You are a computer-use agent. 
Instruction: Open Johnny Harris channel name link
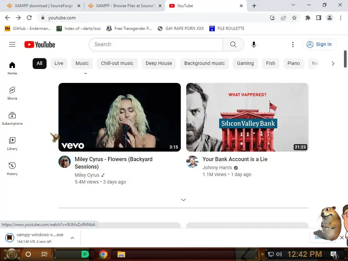pos(217,168)
